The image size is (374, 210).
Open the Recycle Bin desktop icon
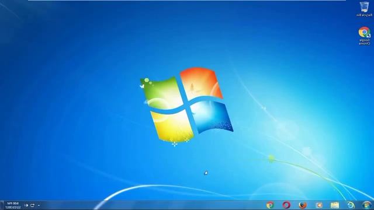(364, 9)
